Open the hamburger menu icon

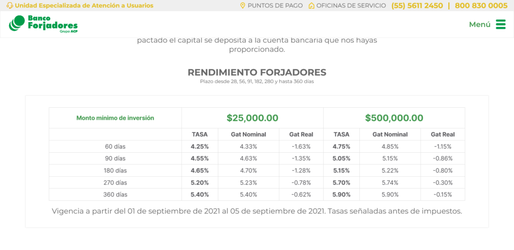(x=500, y=24)
